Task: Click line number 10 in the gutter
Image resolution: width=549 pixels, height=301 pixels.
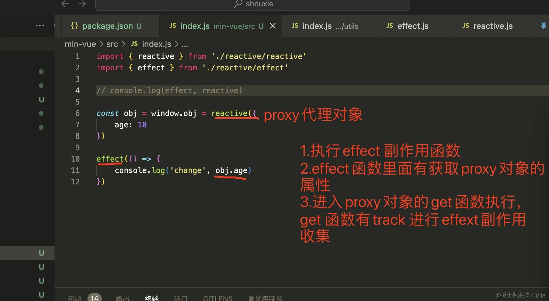Action: pos(75,159)
